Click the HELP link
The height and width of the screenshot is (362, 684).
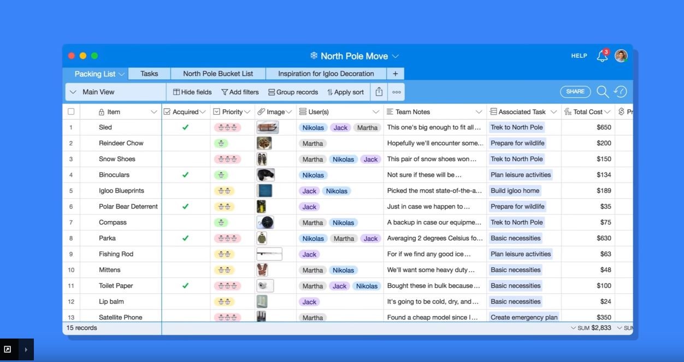[x=579, y=56]
